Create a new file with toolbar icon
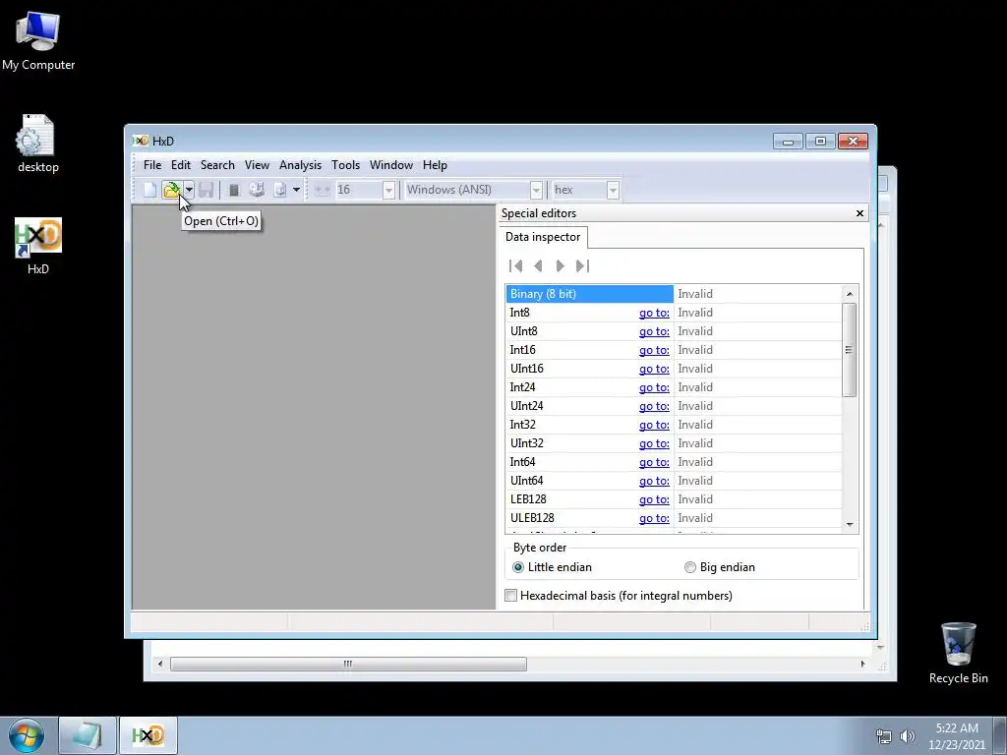The width and height of the screenshot is (1007, 755). [x=149, y=190]
